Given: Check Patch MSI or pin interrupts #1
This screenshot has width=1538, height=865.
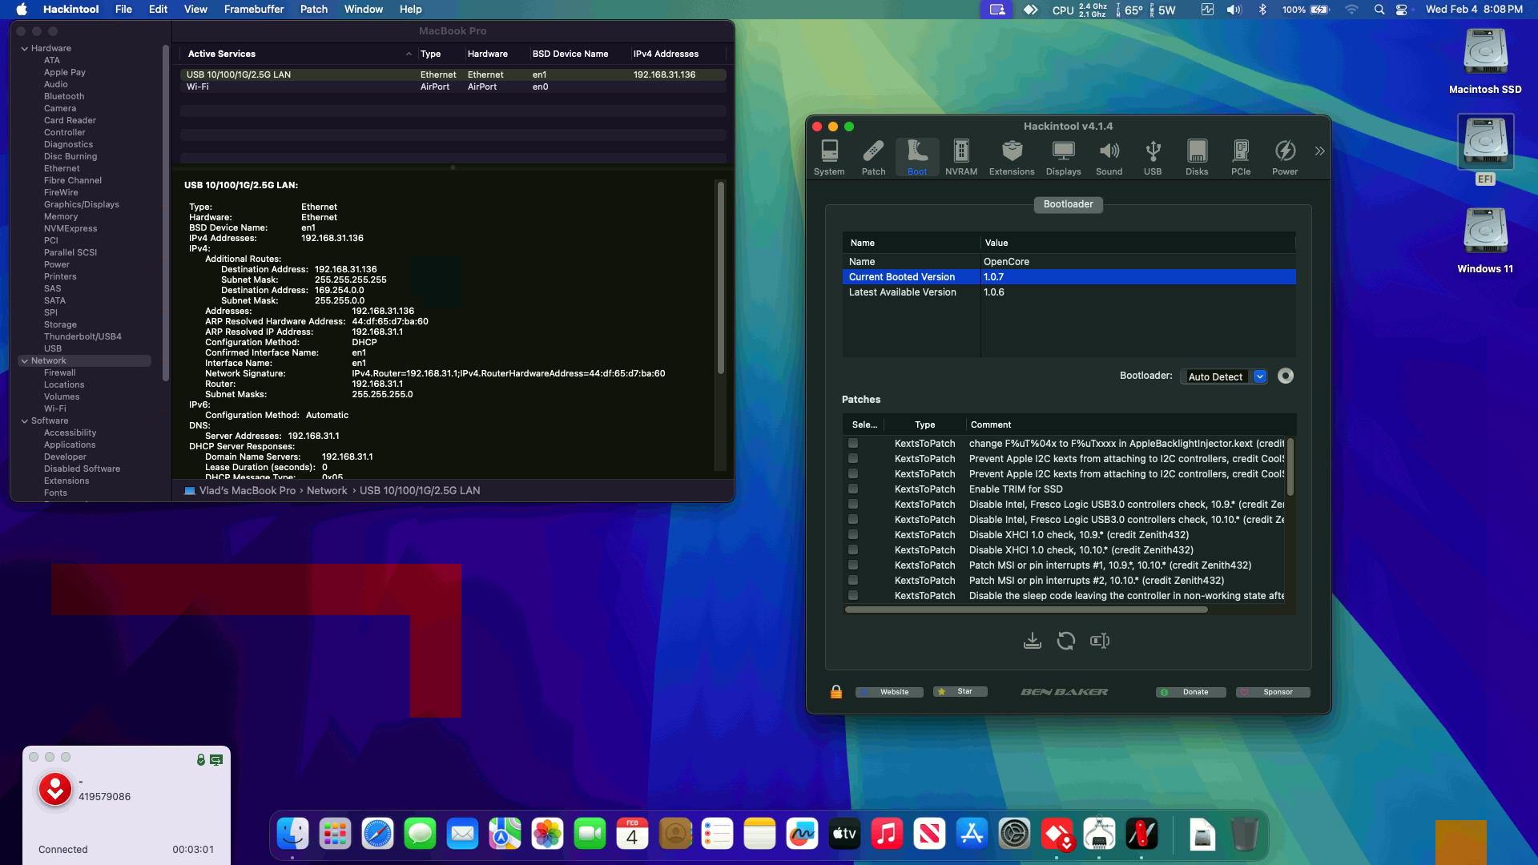Looking at the screenshot, I should click(x=853, y=565).
